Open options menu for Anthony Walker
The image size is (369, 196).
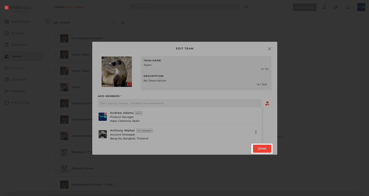click(256, 132)
